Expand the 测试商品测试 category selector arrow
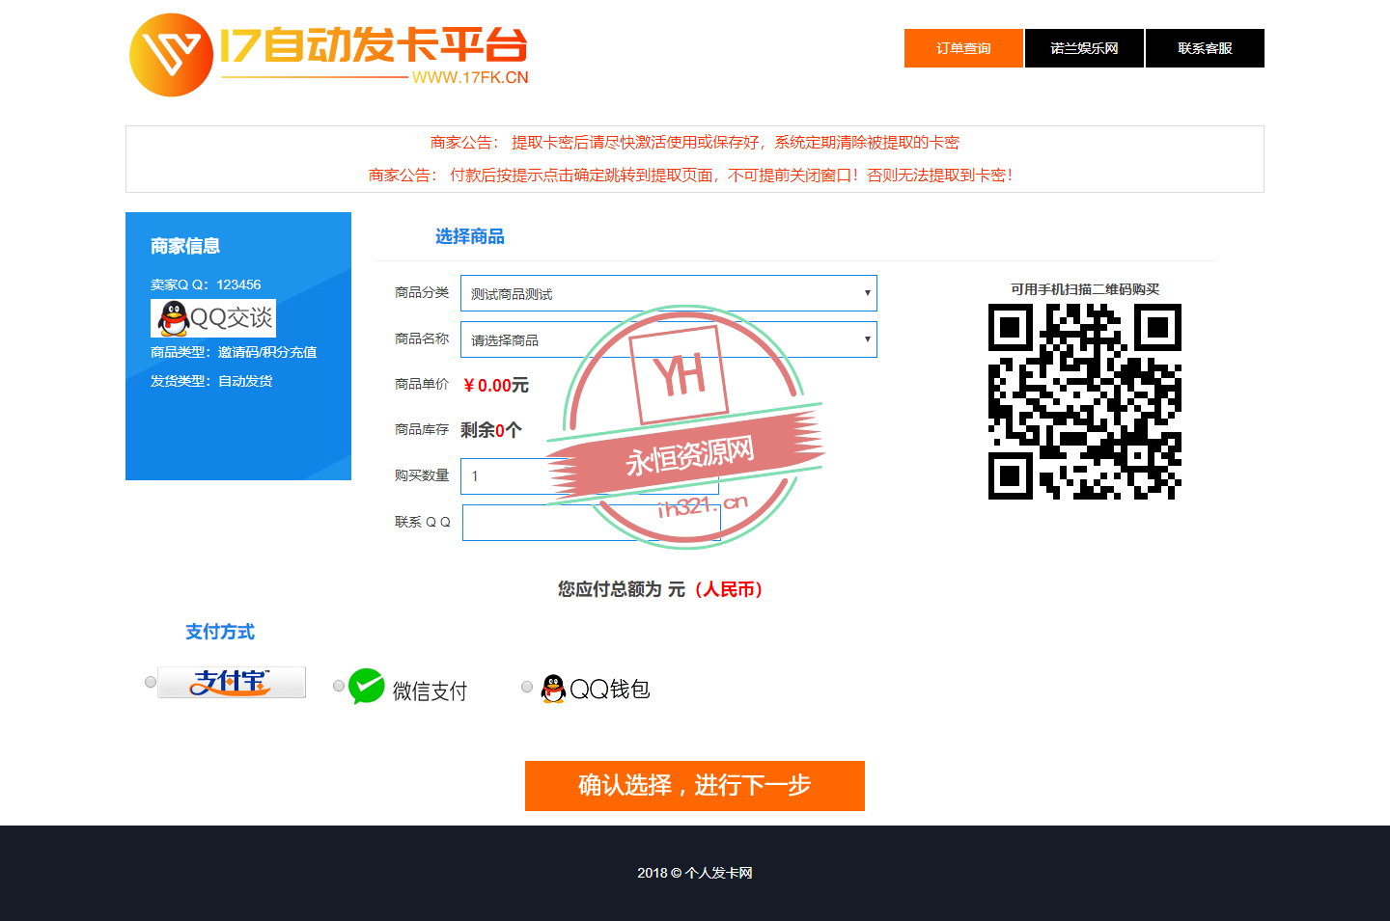This screenshot has height=921, width=1390. click(866, 293)
